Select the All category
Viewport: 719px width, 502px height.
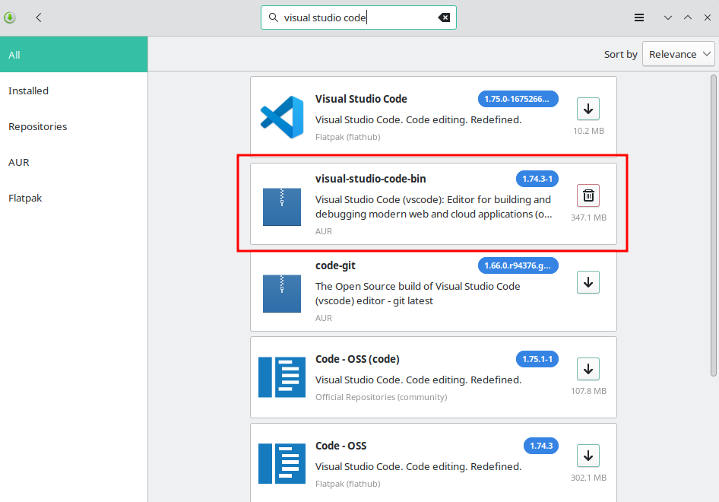coord(74,55)
